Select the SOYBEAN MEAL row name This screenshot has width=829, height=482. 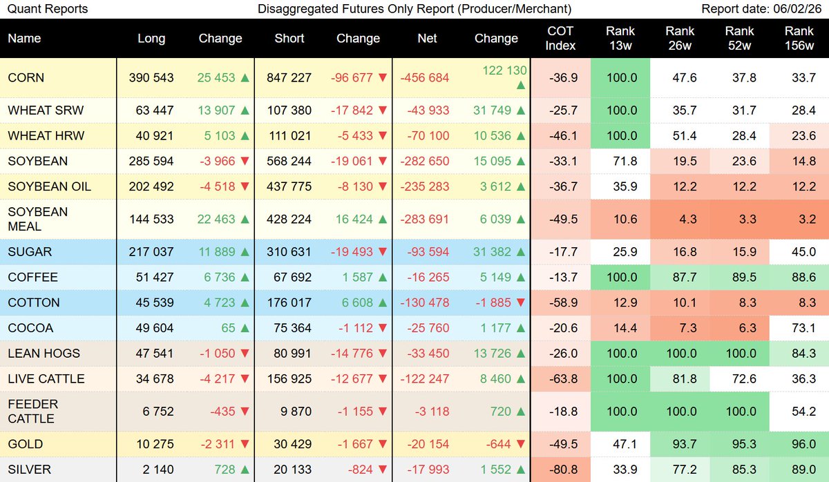click(37, 219)
